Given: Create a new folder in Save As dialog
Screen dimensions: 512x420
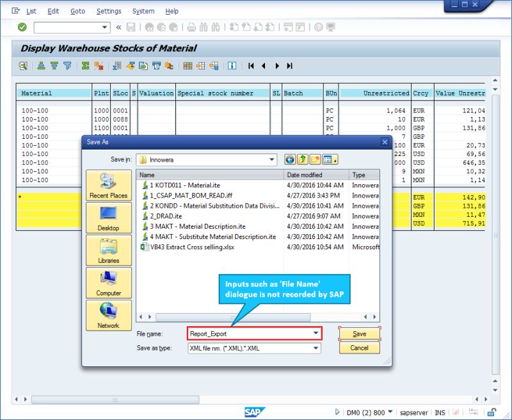Looking at the screenshot, I should pos(316,159).
